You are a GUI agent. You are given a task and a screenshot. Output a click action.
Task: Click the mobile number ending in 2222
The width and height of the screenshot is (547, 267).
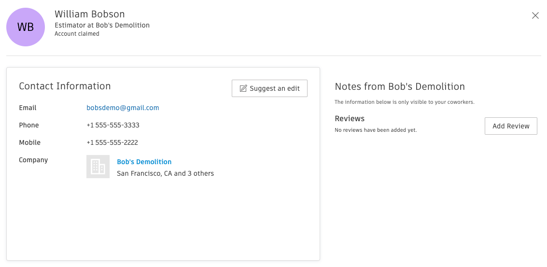tap(112, 142)
